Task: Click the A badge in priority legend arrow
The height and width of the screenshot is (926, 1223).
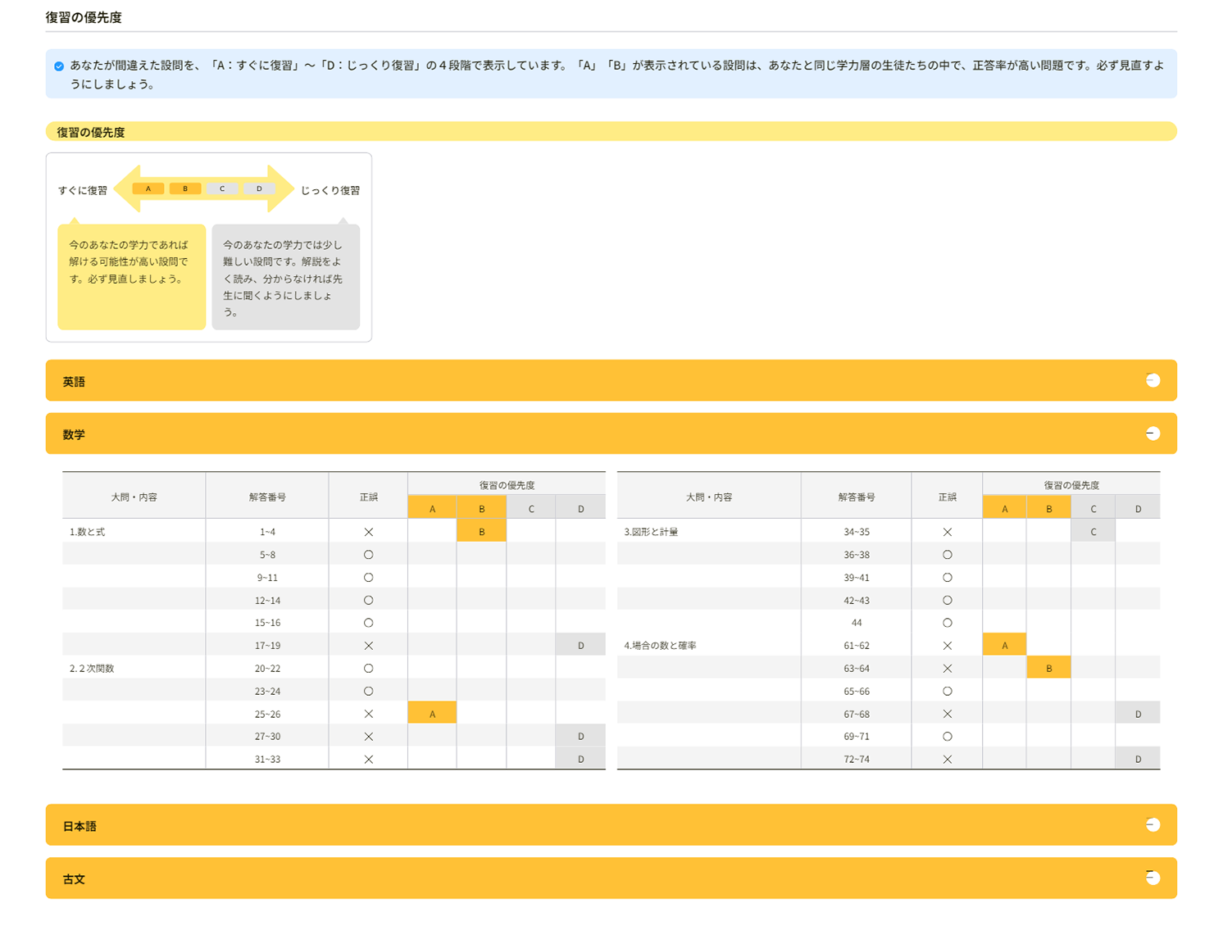Action: pyautogui.click(x=148, y=188)
